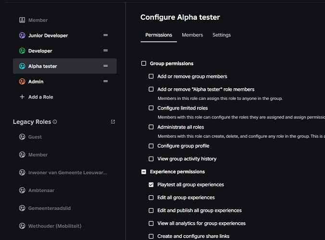This screenshot has width=325, height=240.
Task: Grab the Developer reorder handle
Action: (105, 50)
